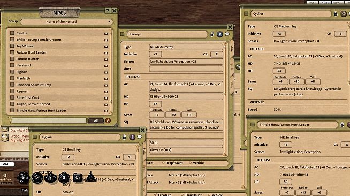The image size is (350, 196).
Task: Toggle the lock icon in Illglasir sheet
Action: [124, 137]
